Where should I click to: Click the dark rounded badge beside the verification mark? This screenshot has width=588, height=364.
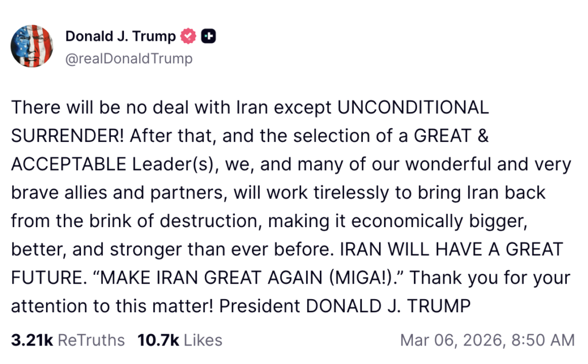(208, 36)
